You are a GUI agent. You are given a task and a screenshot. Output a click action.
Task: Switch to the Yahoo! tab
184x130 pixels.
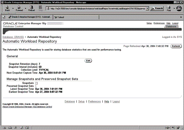pos(76,17)
